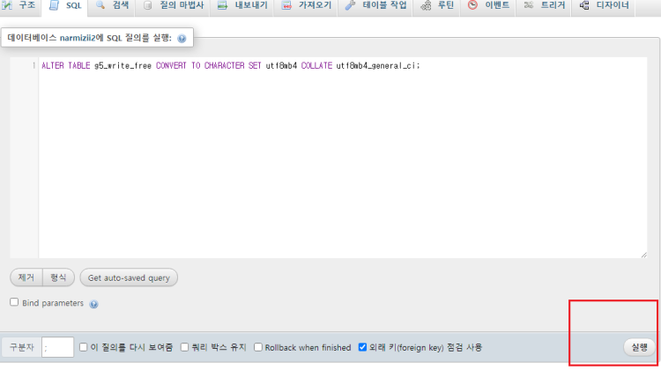Open help icon beside Bind parameters
Image resolution: width=661 pixels, height=370 pixels.
93,304
